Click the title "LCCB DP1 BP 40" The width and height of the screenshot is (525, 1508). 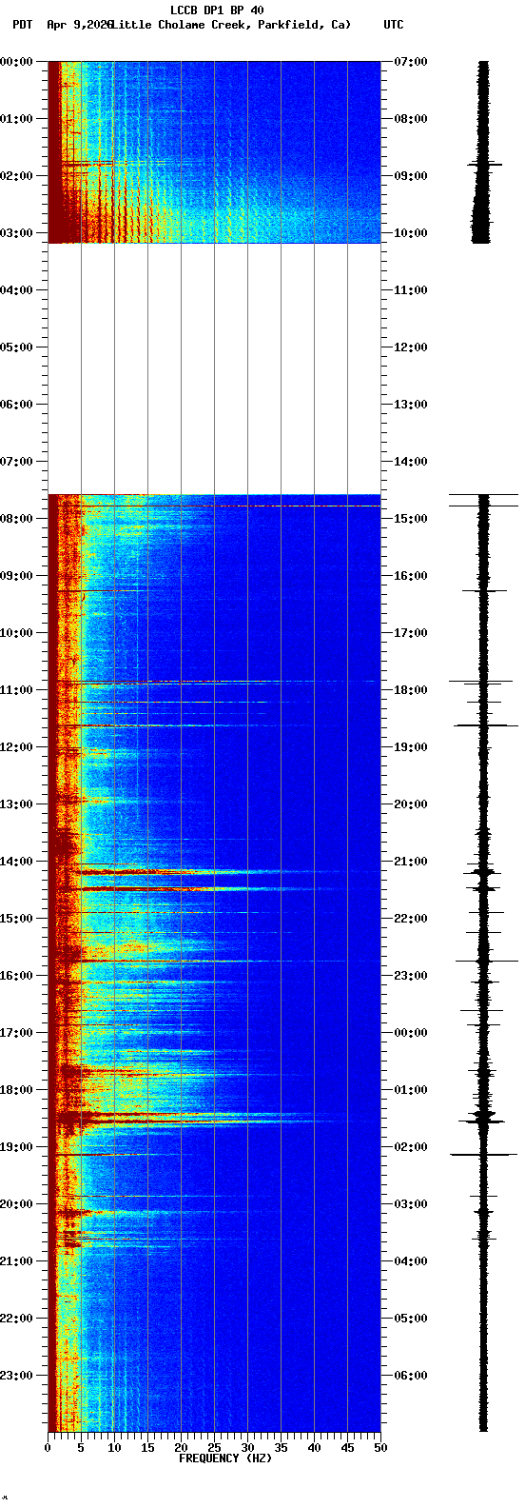[x=217, y=10]
